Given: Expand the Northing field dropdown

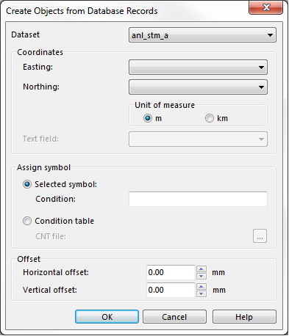Looking at the screenshot, I should click(x=198, y=87).
